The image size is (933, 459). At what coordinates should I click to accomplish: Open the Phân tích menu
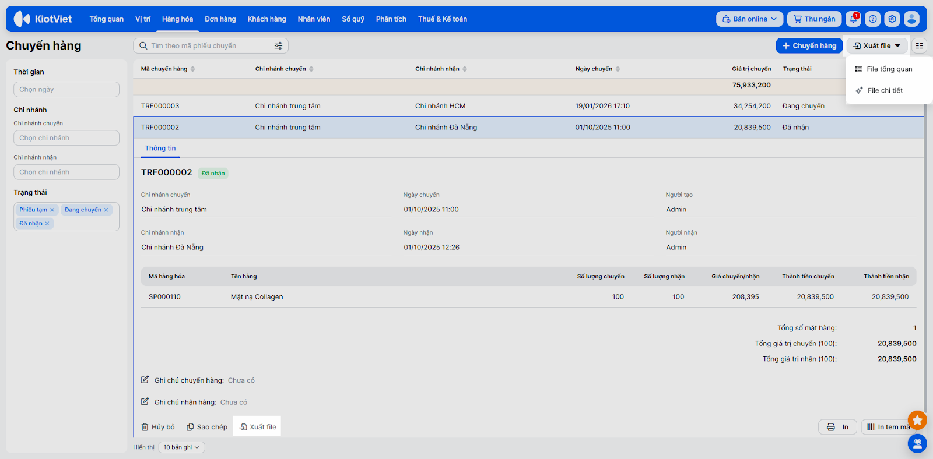point(391,19)
